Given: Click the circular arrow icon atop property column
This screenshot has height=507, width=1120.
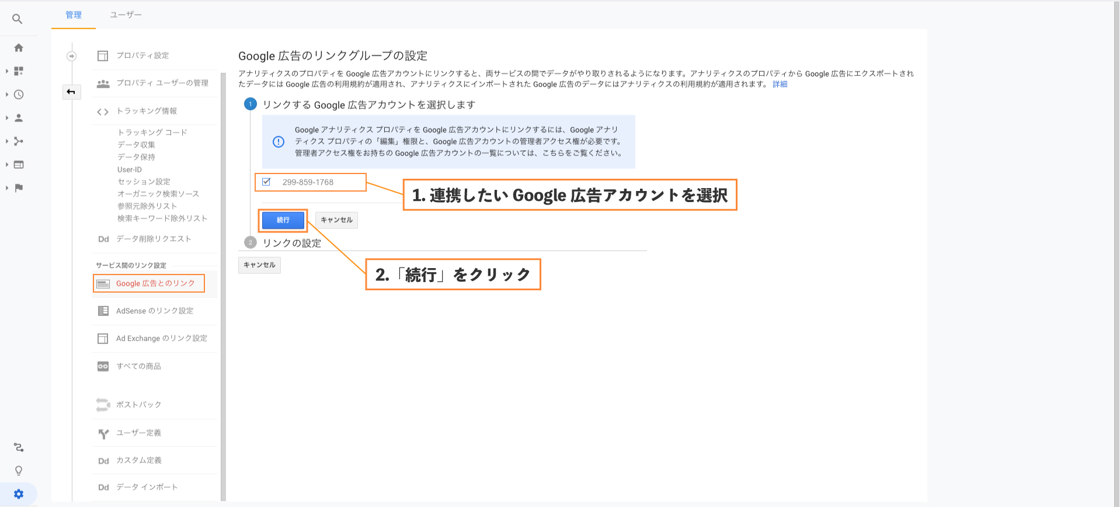Looking at the screenshot, I should click(x=72, y=56).
